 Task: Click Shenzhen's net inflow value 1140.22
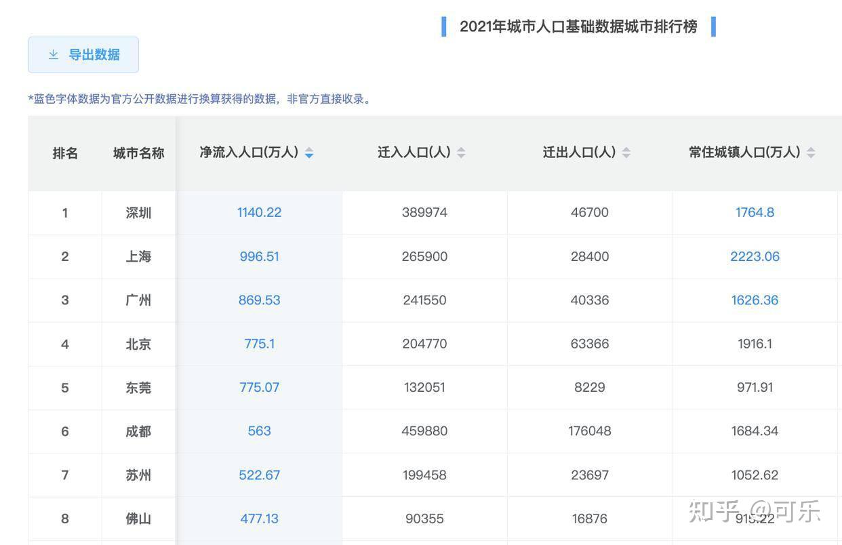259,212
